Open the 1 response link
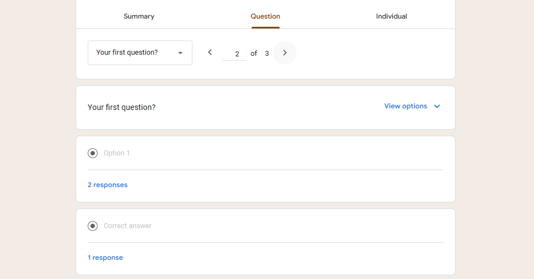Image resolution: width=534 pixels, height=279 pixels. point(105,258)
